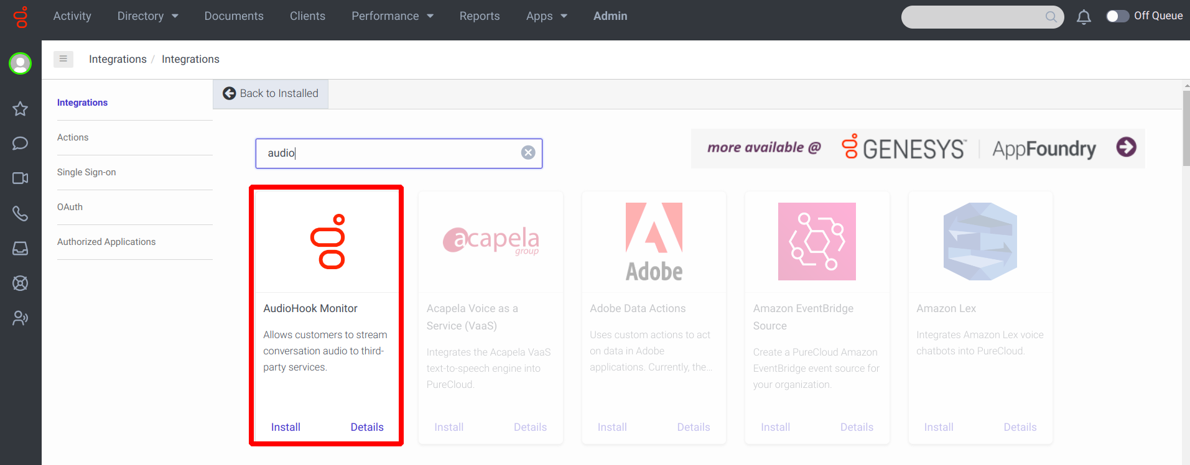The width and height of the screenshot is (1190, 465).
Task: Open the inbox tray sidebar icon
Action: coord(20,248)
